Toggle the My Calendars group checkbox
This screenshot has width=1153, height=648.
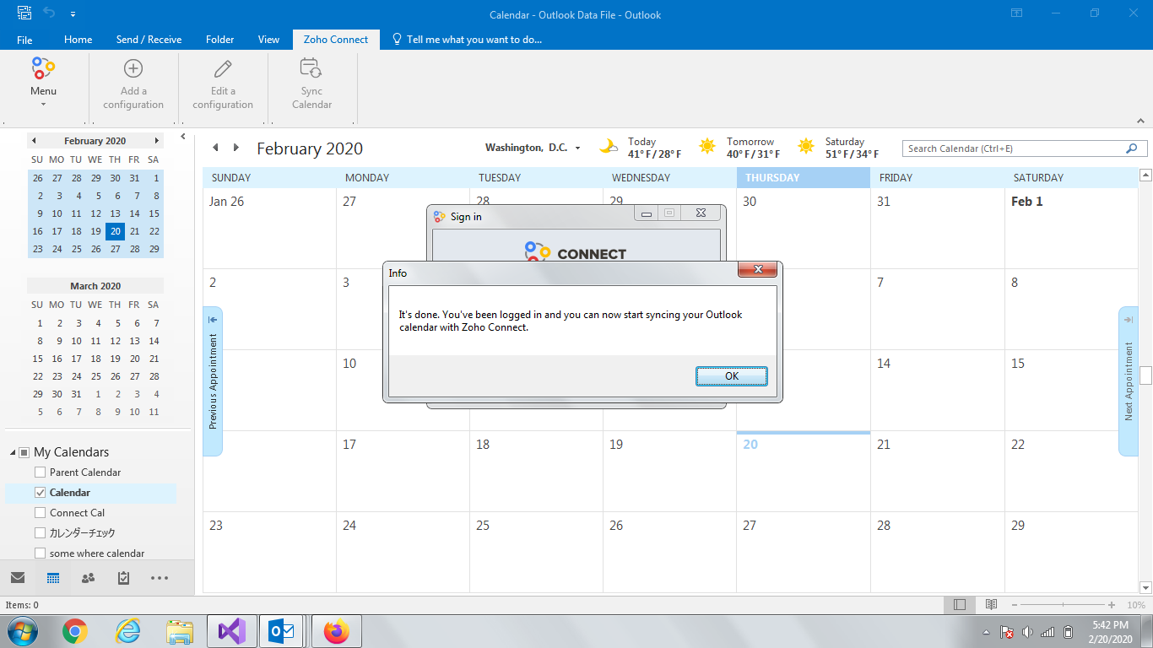(x=24, y=452)
